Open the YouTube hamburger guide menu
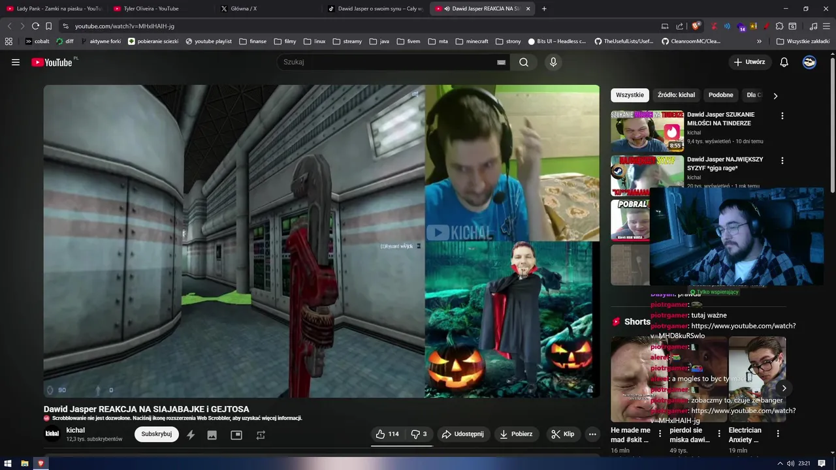The height and width of the screenshot is (470, 836). 16,62
